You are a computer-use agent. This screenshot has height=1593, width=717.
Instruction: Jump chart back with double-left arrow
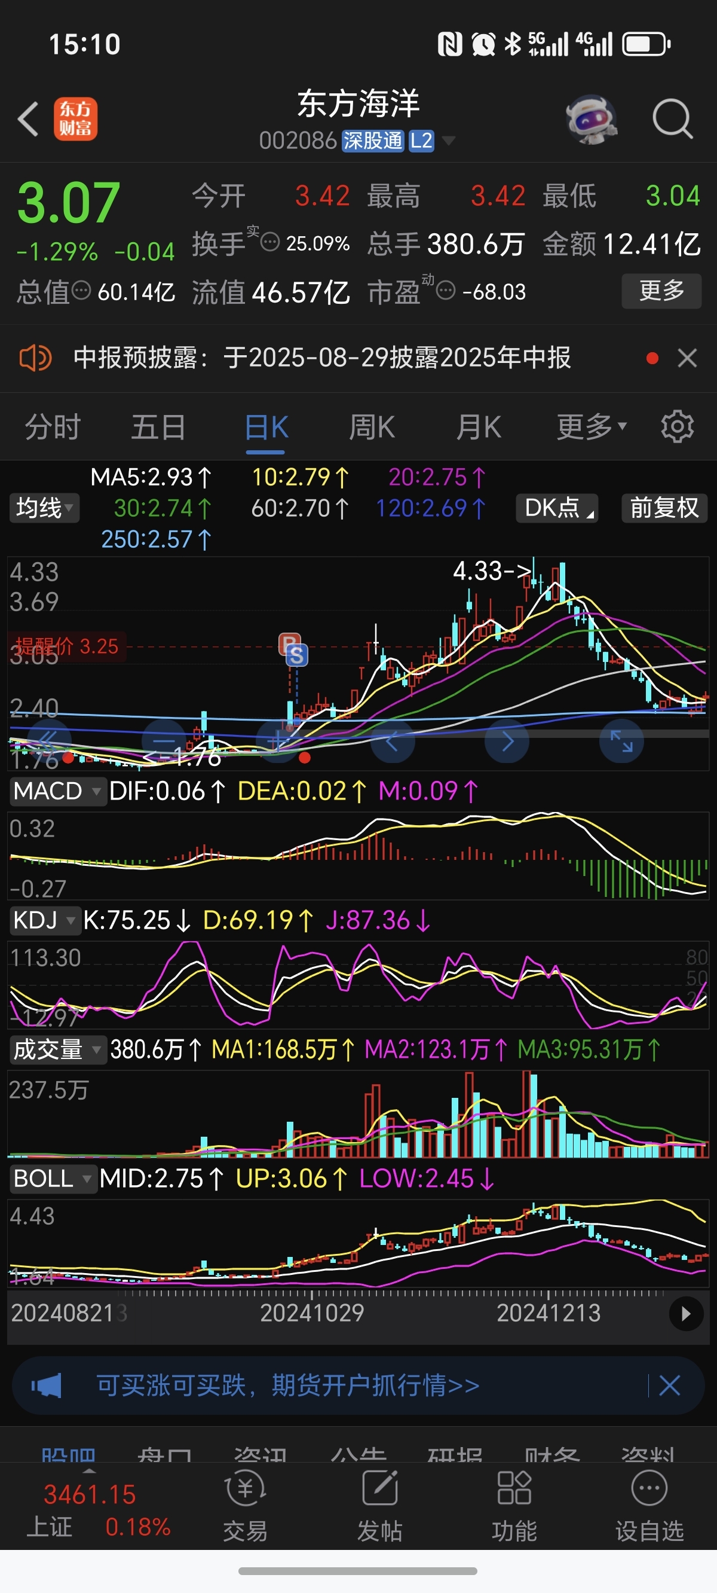tap(50, 741)
